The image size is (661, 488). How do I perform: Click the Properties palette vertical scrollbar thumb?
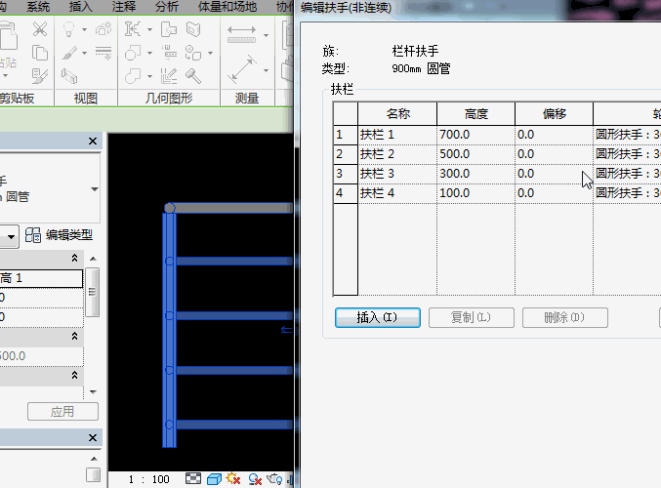(x=93, y=292)
